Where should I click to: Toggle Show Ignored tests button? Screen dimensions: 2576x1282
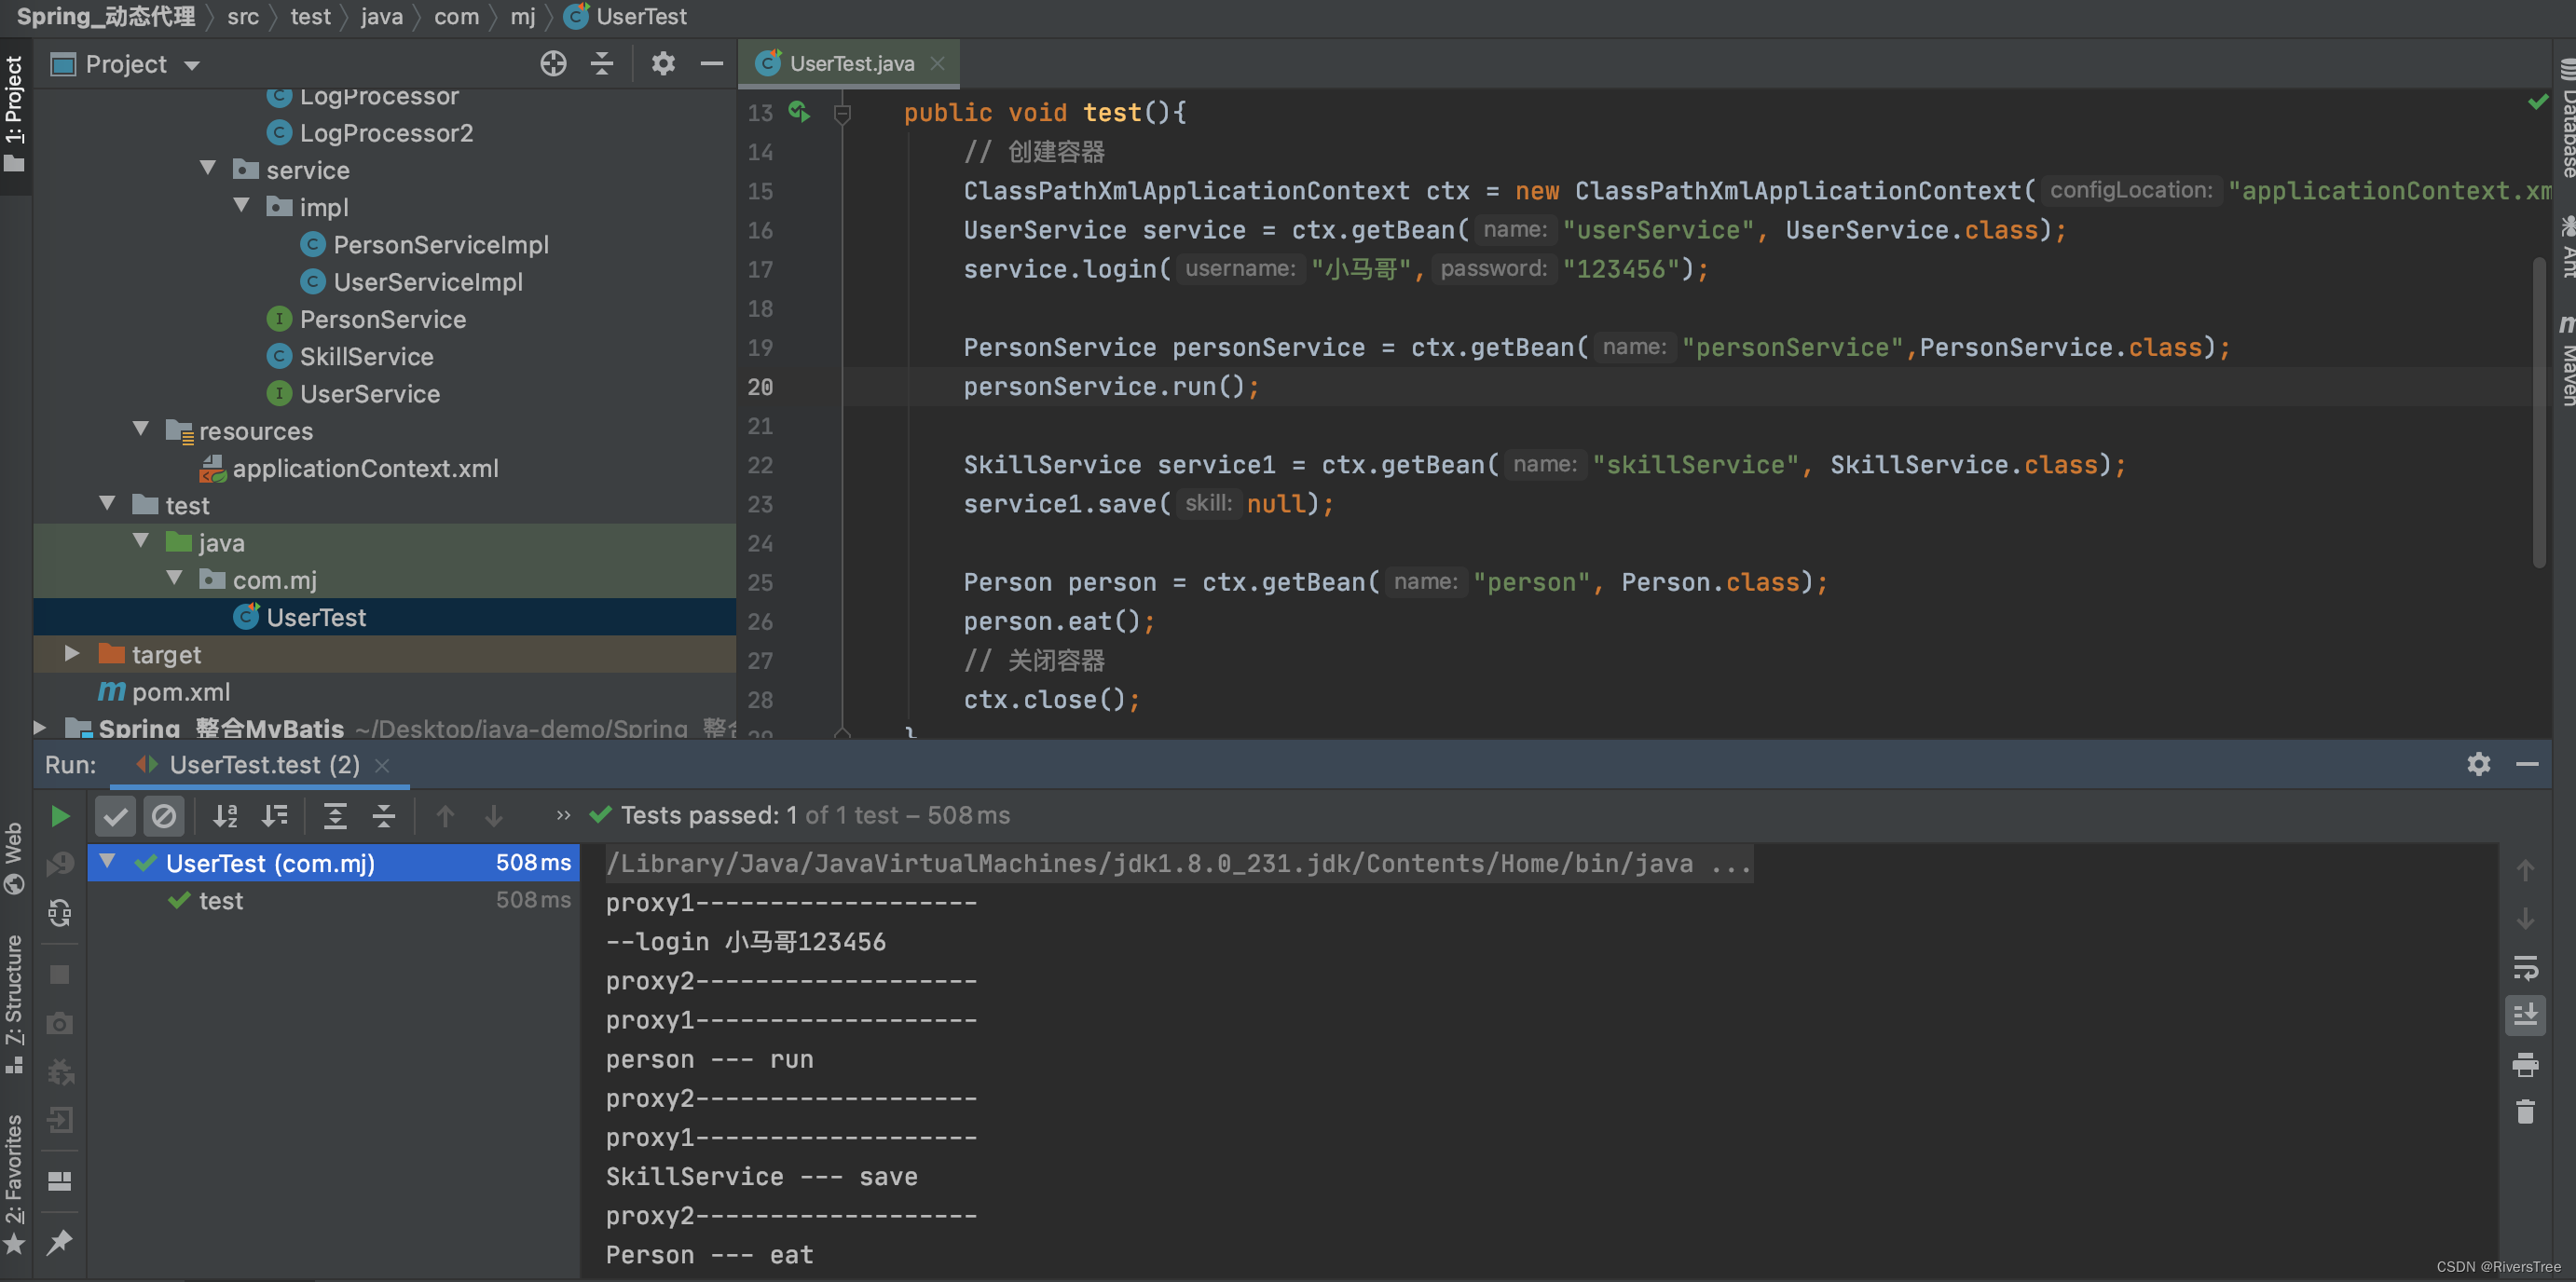(163, 816)
